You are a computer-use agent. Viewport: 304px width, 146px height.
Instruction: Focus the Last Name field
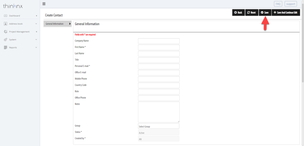(x=159, y=53)
